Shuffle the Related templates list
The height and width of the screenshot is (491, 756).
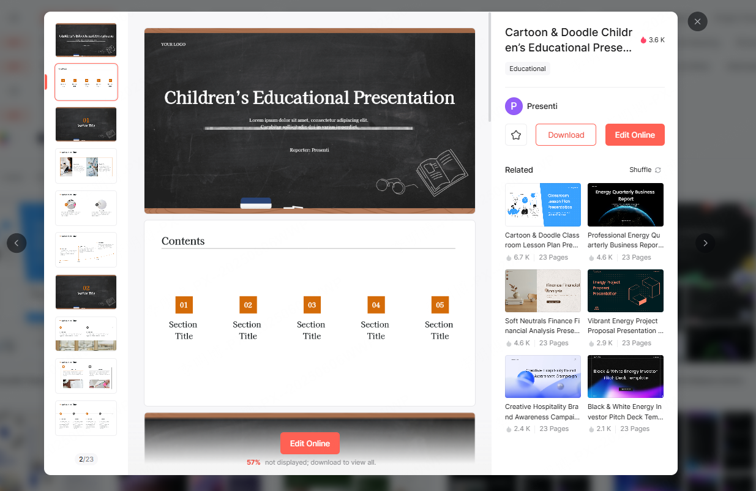coord(644,170)
